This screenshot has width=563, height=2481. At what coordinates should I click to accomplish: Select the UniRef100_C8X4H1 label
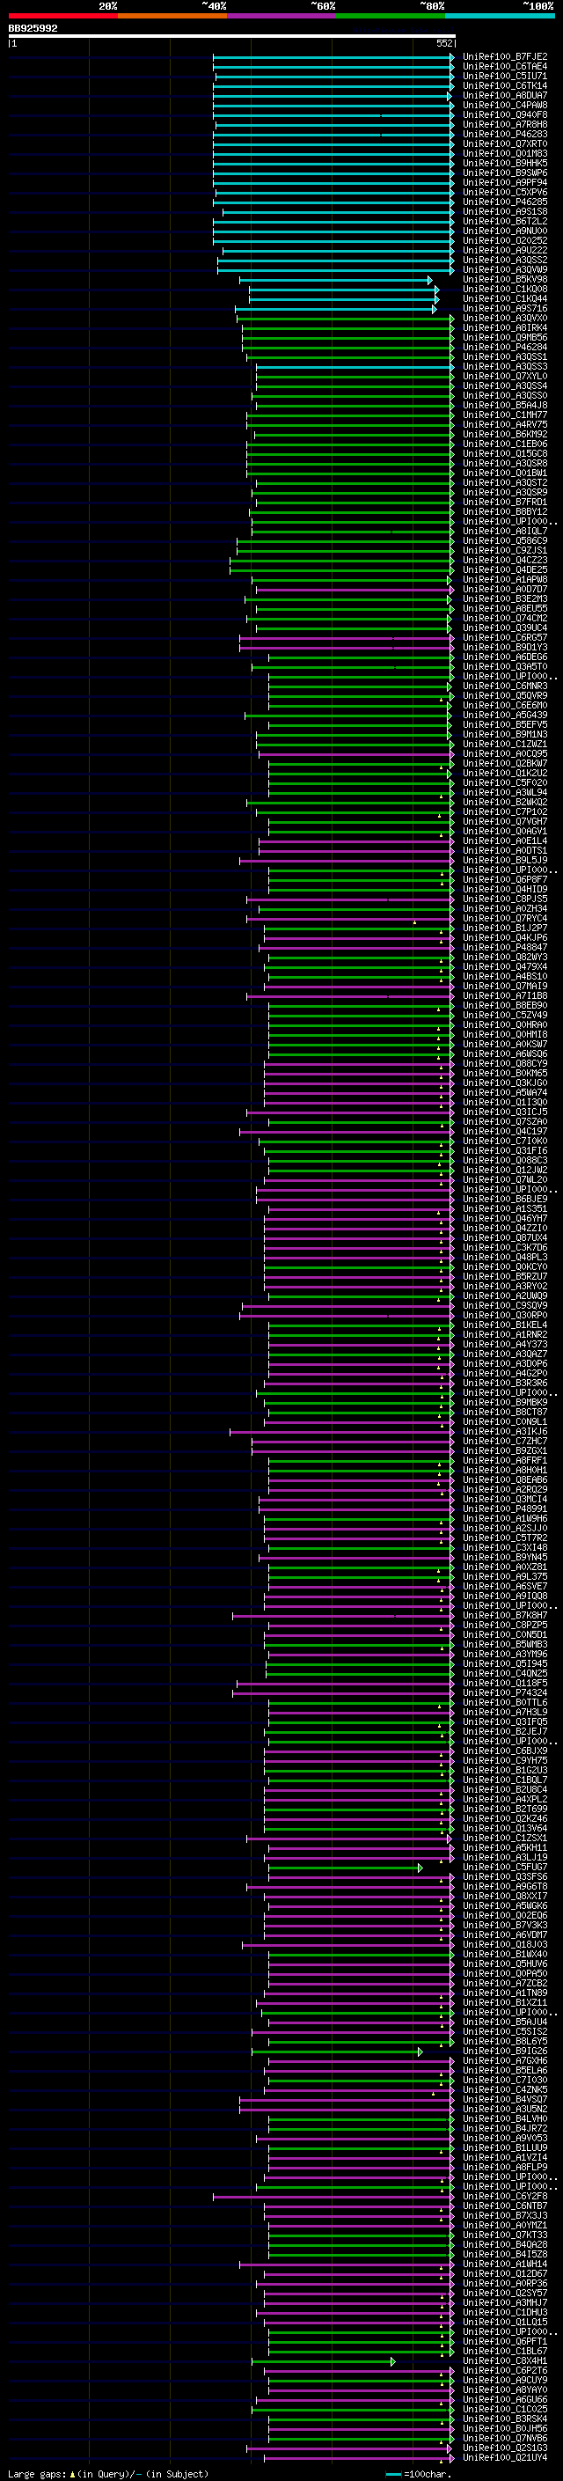point(505,2360)
